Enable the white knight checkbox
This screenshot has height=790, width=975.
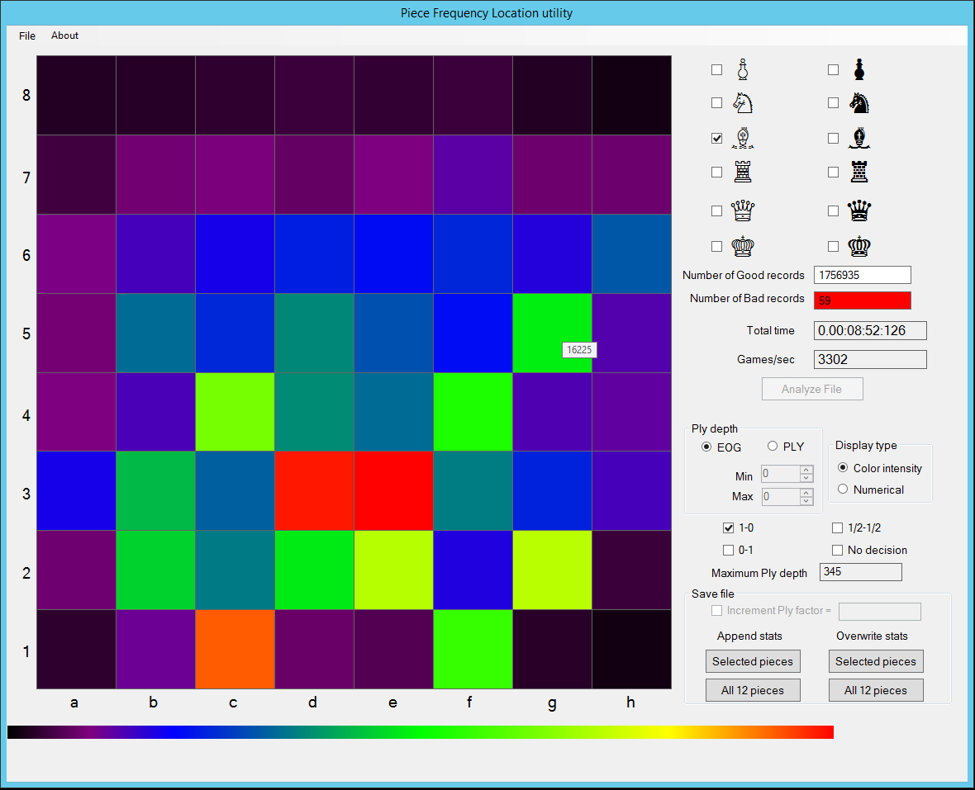point(717,103)
